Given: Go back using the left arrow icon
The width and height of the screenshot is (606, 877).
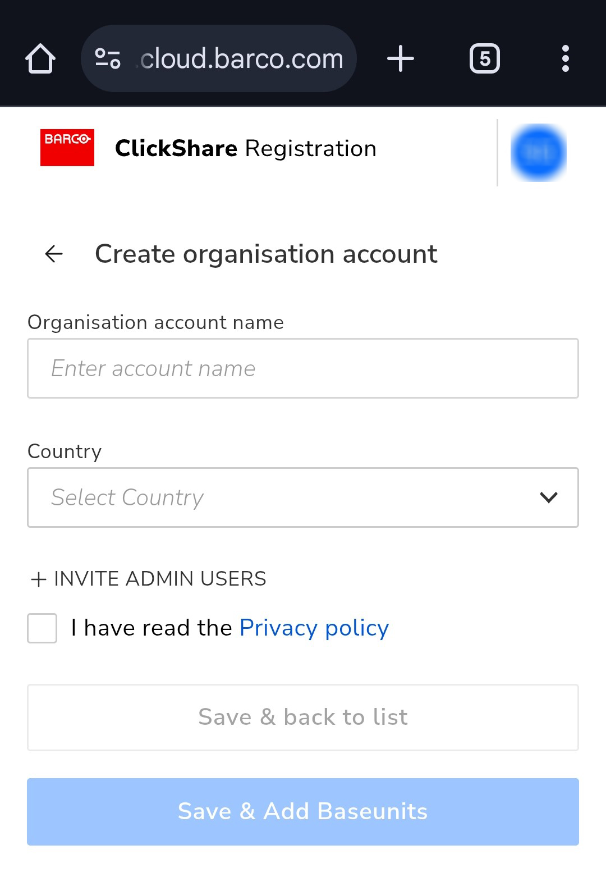Looking at the screenshot, I should point(54,254).
